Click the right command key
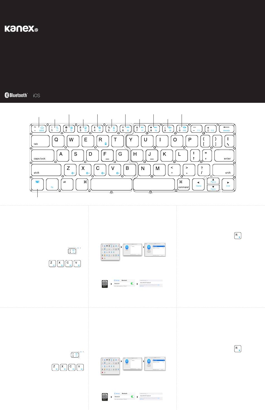Viewport: 265px width, 410px height. click(183, 184)
